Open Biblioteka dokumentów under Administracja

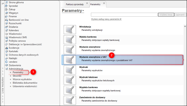click(x=25, y=83)
